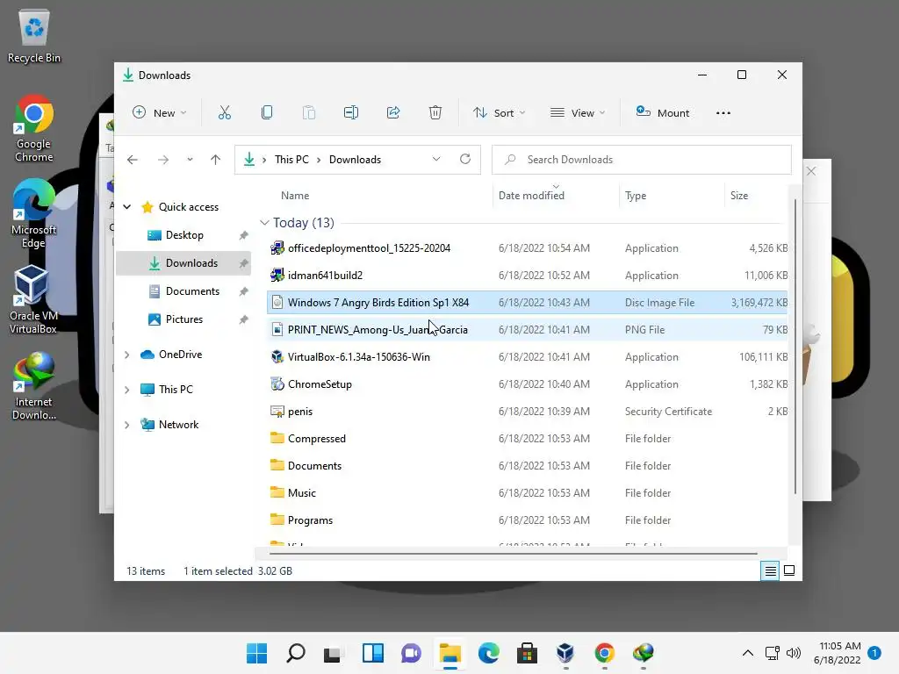Screen dimensions: 899x674
Task: Click the horizontal scrollbar of file list
Action: pyautogui.click(x=513, y=554)
